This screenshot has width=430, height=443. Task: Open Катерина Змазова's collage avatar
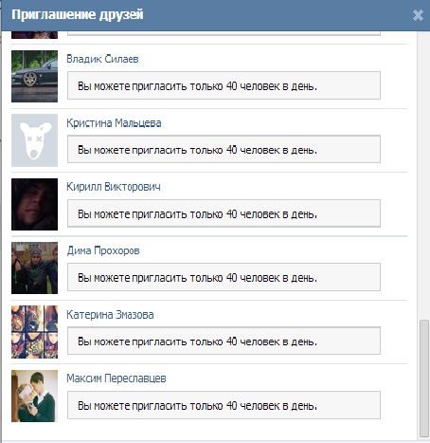[x=35, y=332]
